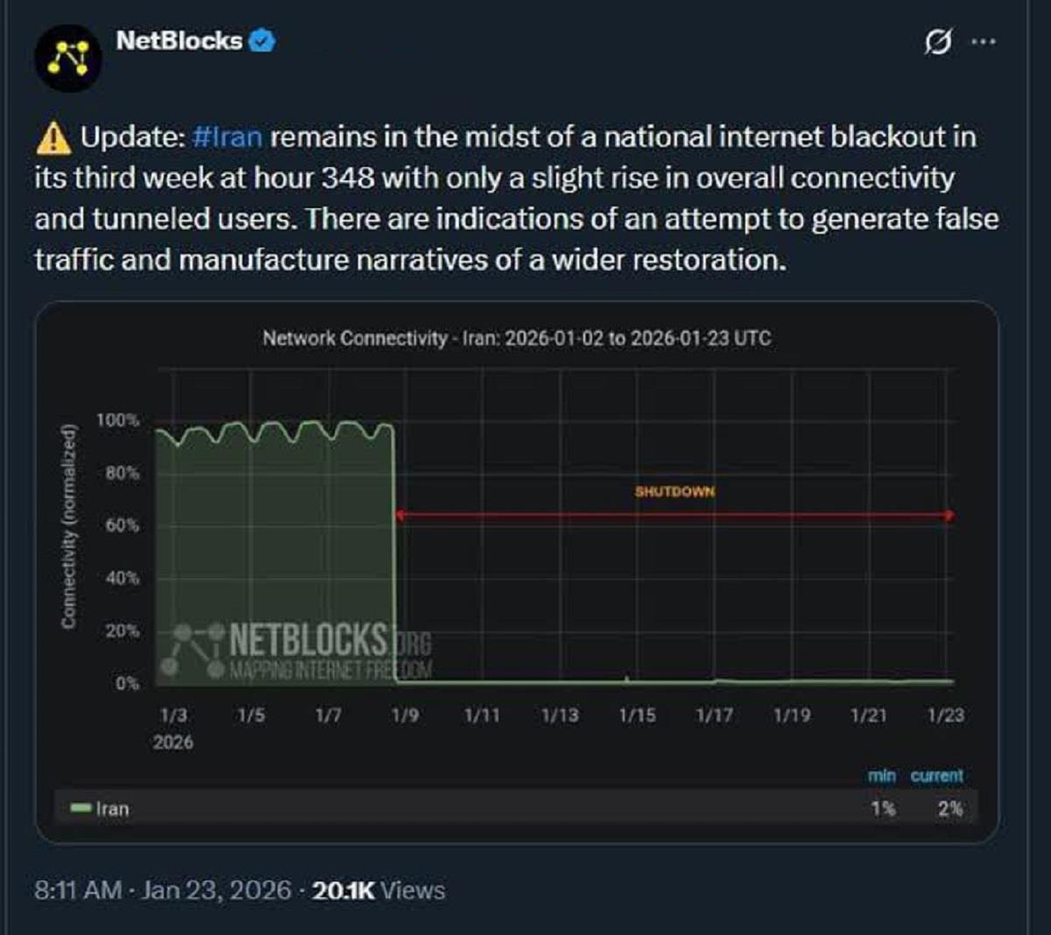The image size is (1051, 935).
Task: Click the warning triangle emoji
Action: 54,137
